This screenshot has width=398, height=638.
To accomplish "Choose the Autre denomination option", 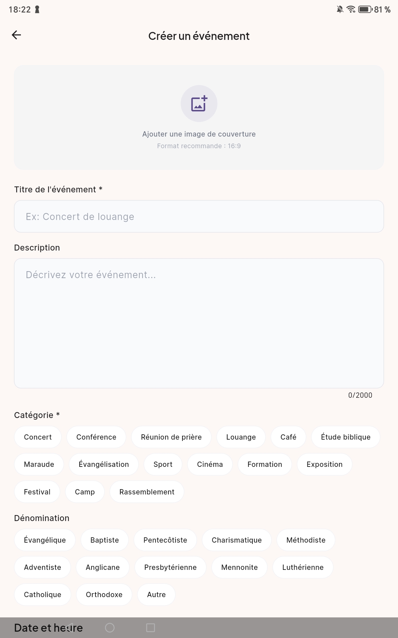I will tap(156, 594).
